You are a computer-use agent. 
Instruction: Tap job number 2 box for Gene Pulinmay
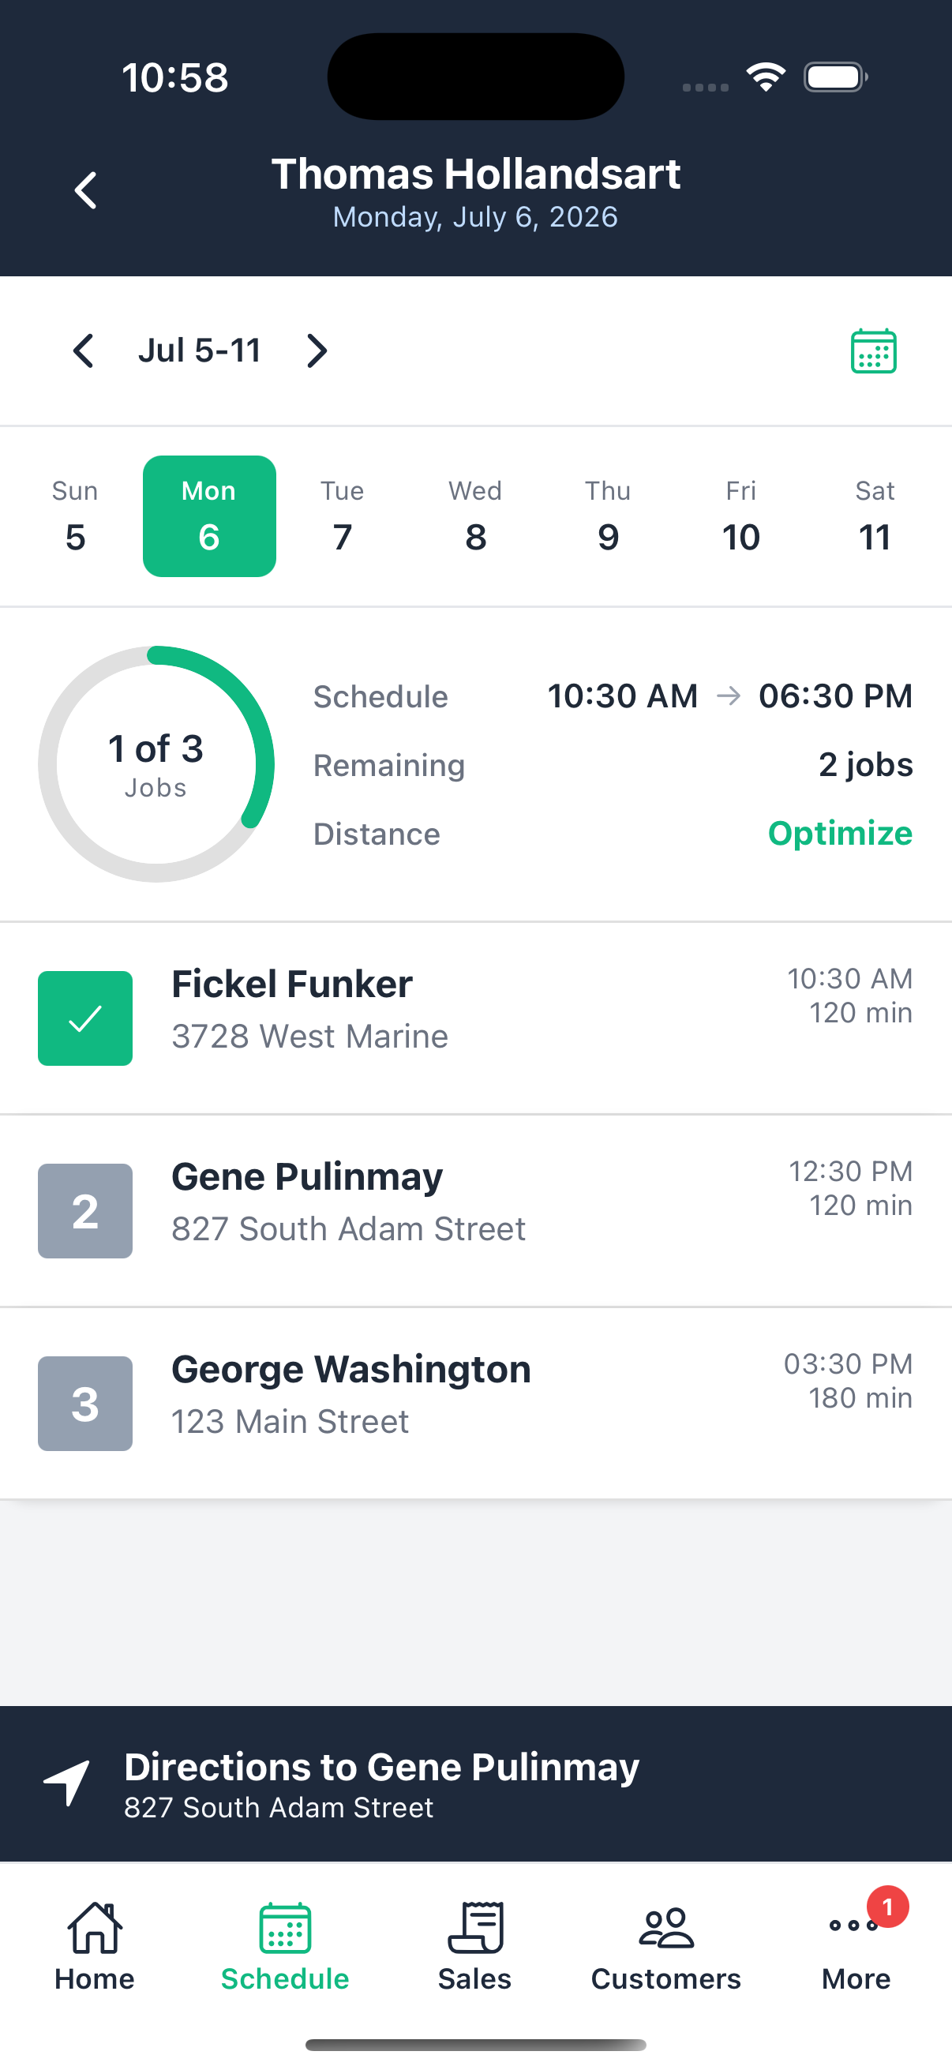click(x=85, y=1211)
